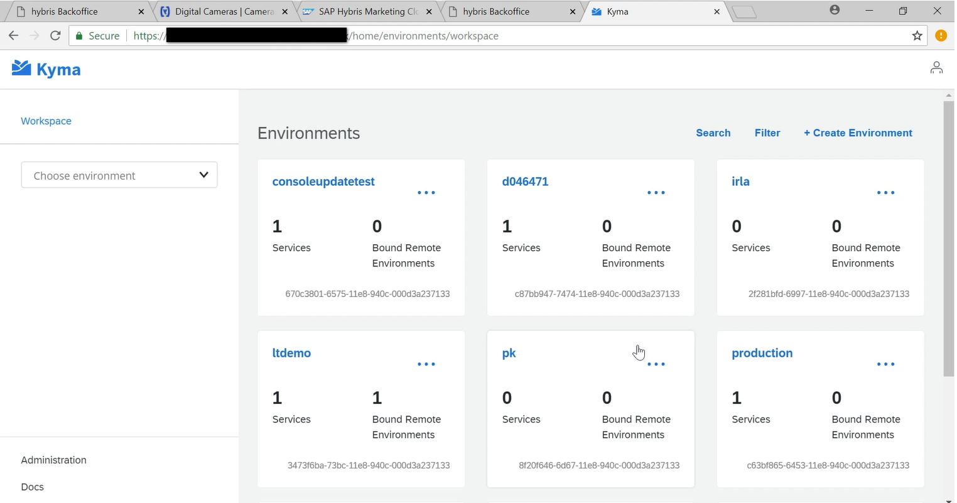Click the browser back arrow
Viewport: 957px width, 503px height.
(x=14, y=36)
